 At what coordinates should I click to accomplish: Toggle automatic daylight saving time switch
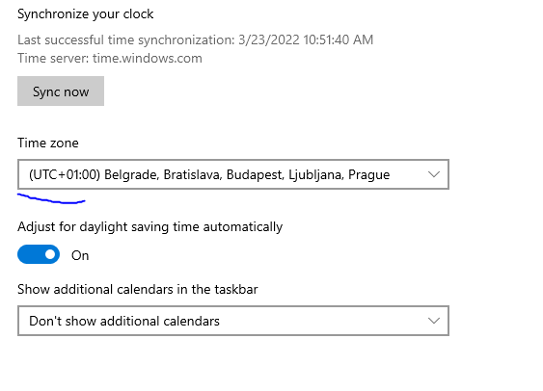[39, 254]
